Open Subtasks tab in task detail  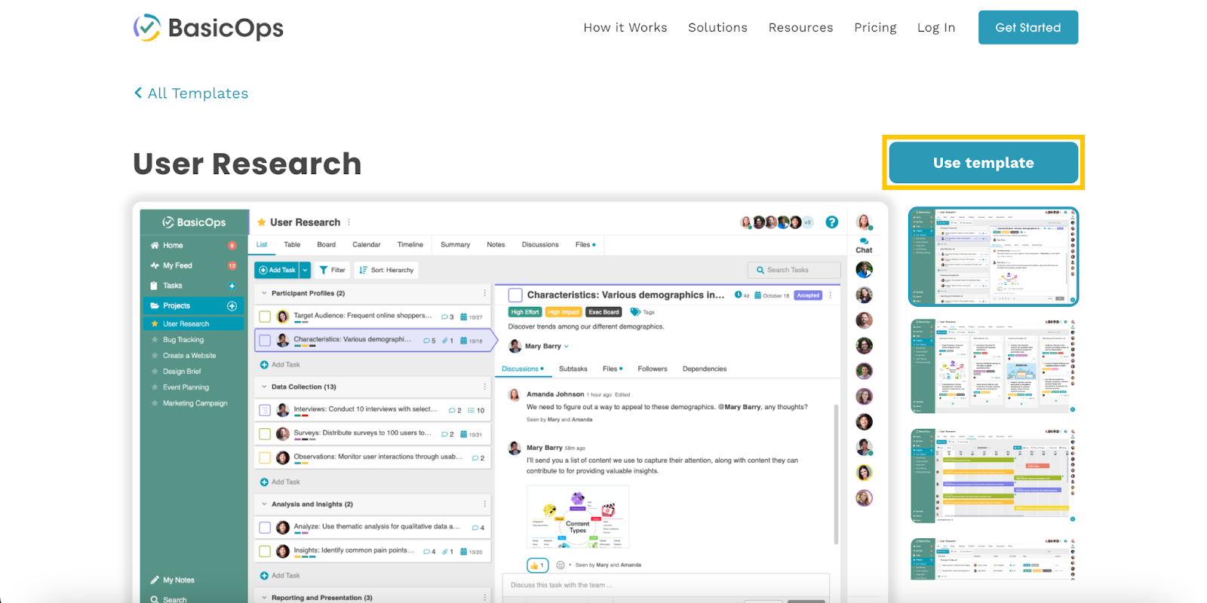click(573, 369)
